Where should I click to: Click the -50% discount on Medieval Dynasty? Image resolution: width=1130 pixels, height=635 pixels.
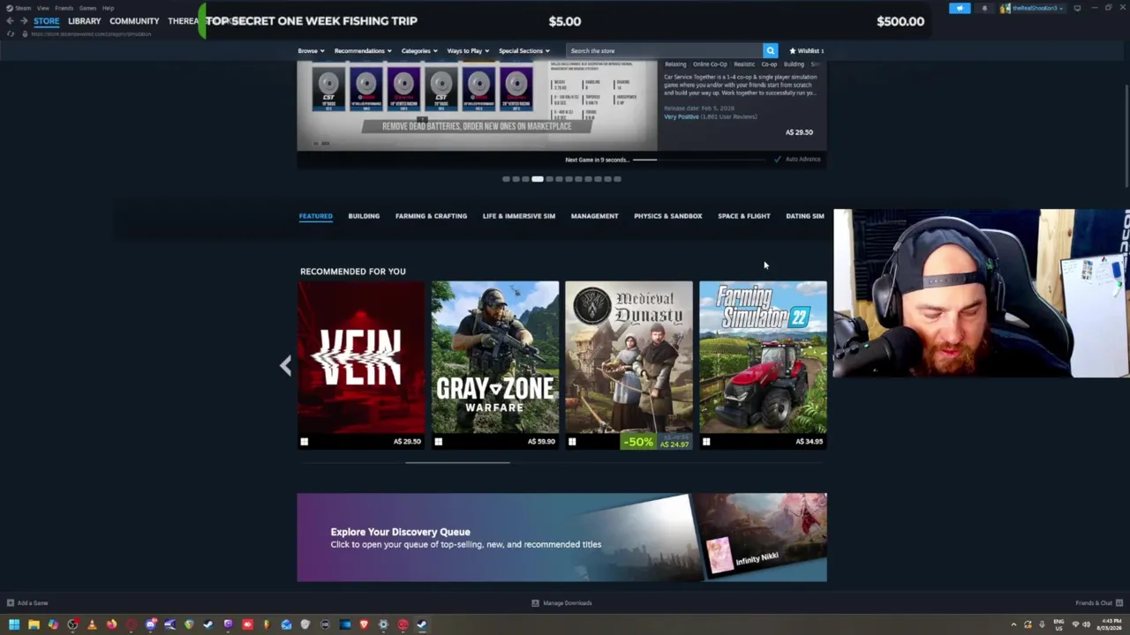pyautogui.click(x=639, y=442)
